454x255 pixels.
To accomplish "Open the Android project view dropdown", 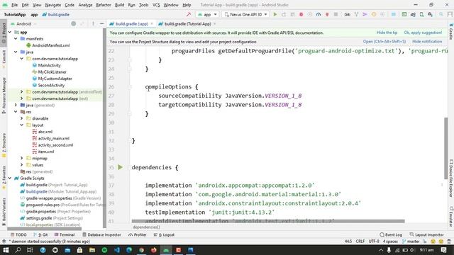I will coord(23,23).
